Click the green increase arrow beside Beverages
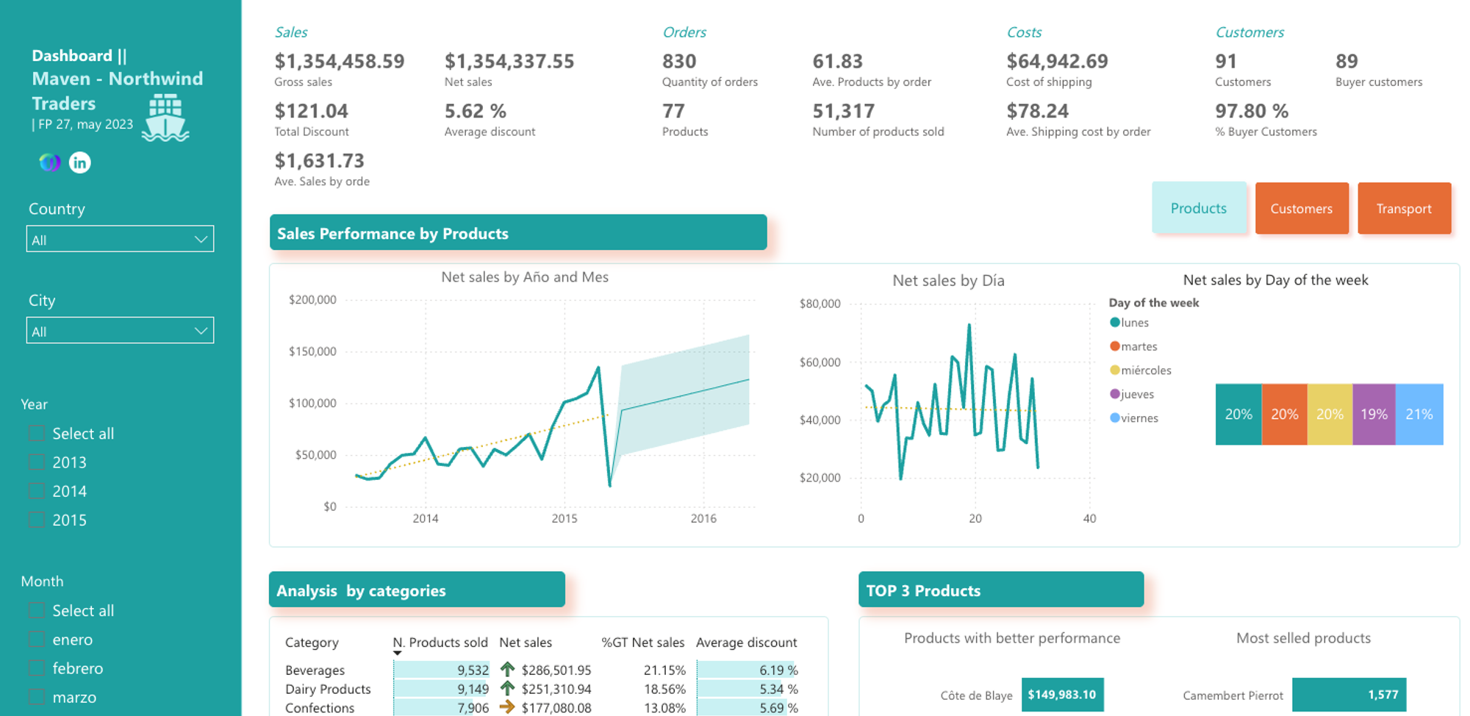 [x=507, y=670]
